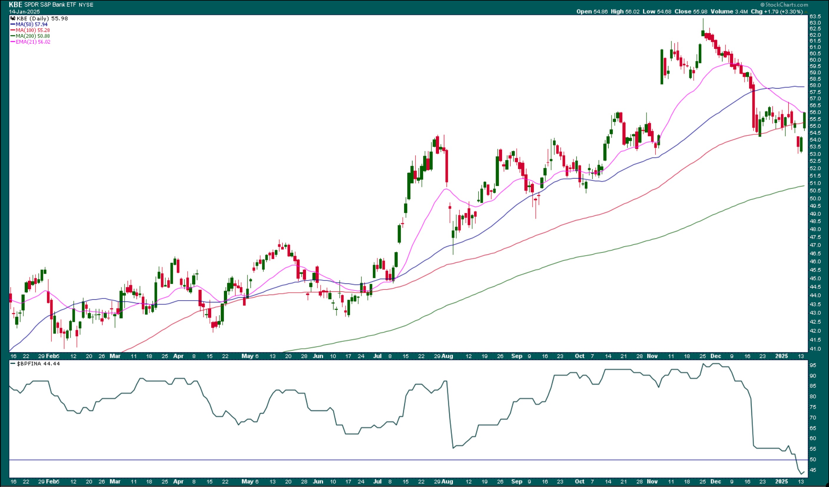Click the SPDR S&P Bank ETF title

[50, 5]
